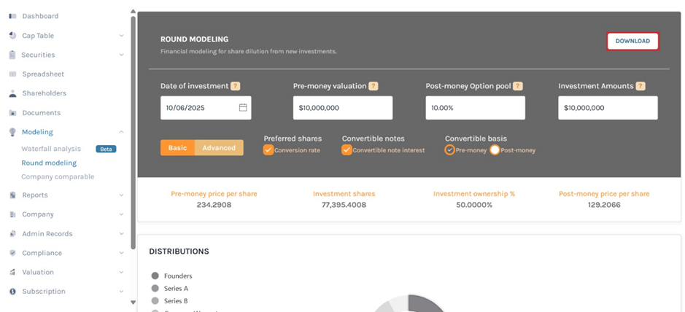Image resolution: width=685 pixels, height=312 pixels.
Task: Open the Company comparable link
Action: click(x=58, y=176)
